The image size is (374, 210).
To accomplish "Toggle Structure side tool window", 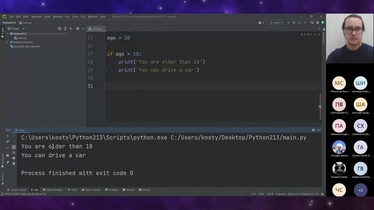I will pos(2,178).
